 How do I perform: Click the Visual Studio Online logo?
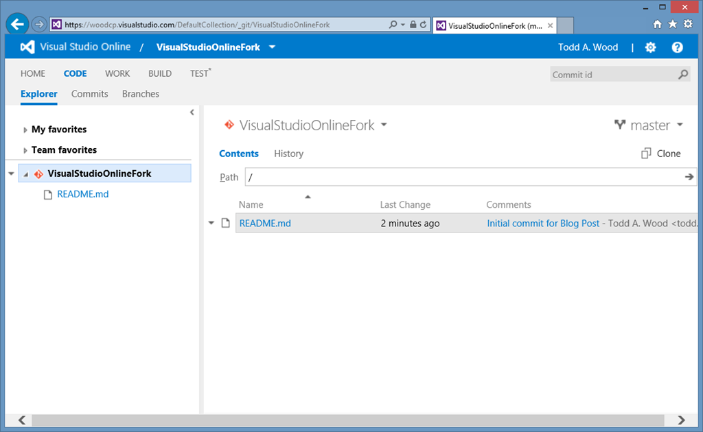[x=27, y=47]
